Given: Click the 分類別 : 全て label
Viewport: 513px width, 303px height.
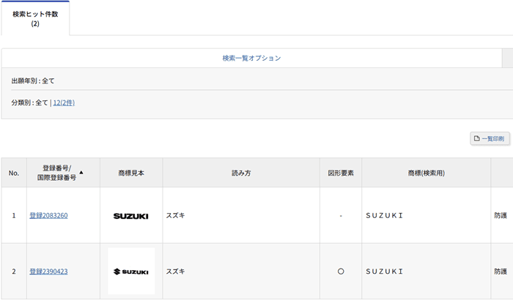Looking at the screenshot, I should tap(29, 102).
